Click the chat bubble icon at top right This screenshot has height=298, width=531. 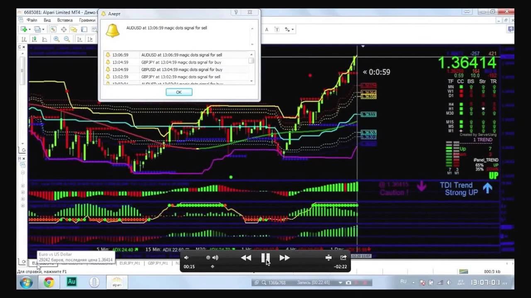click(x=510, y=29)
